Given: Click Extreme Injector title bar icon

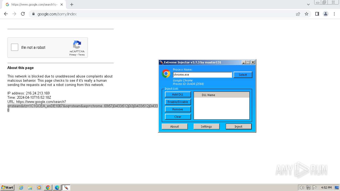Looking at the screenshot, I should (x=161, y=62).
